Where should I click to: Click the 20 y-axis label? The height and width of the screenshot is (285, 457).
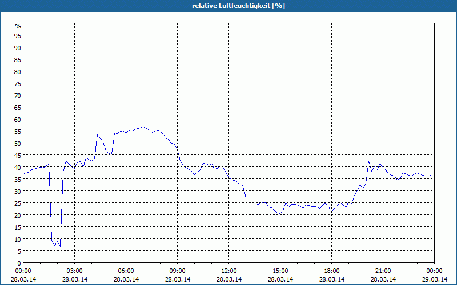18,215
